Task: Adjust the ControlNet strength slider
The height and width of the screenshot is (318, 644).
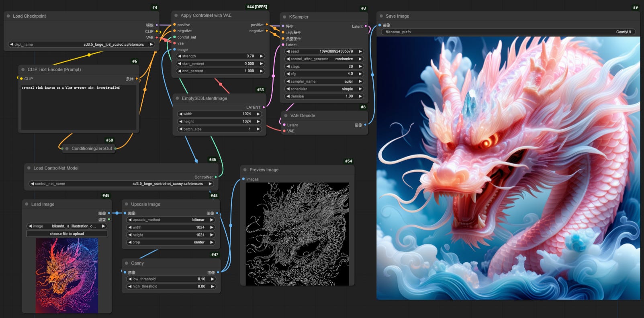Action: [x=221, y=56]
